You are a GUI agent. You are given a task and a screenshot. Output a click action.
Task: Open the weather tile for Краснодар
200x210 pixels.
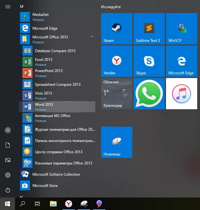tap(117, 94)
